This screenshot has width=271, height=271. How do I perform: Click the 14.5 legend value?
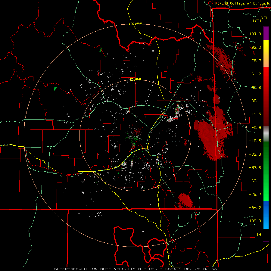coord(256,114)
